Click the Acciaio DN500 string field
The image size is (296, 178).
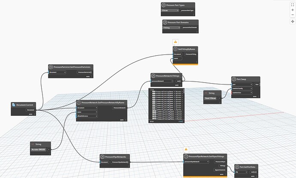click(x=39, y=150)
